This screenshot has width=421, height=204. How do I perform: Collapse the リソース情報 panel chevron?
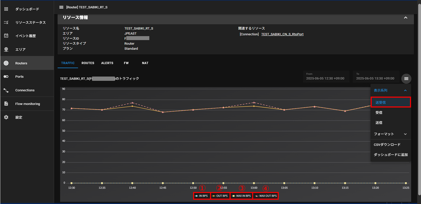[x=406, y=18]
